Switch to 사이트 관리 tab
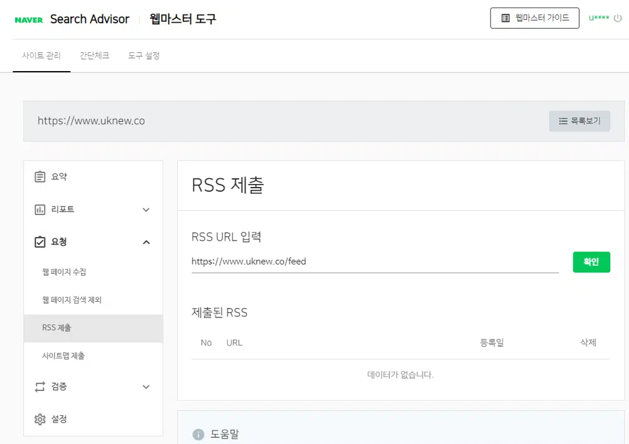This screenshot has height=444, width=629. (41, 55)
